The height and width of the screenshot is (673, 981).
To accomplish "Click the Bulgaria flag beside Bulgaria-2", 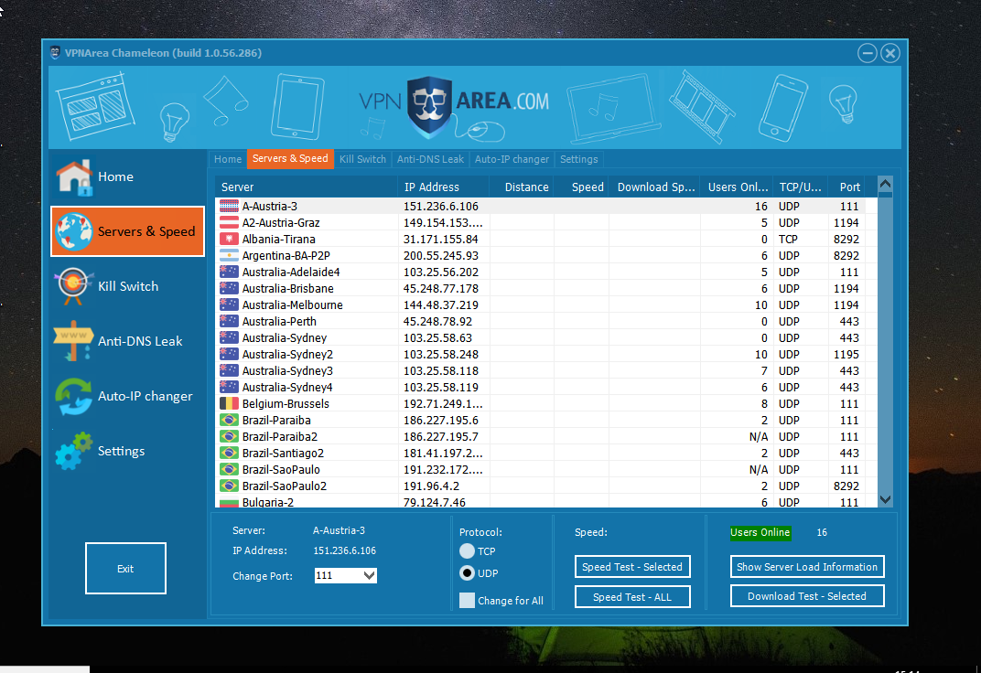I will 229,502.
